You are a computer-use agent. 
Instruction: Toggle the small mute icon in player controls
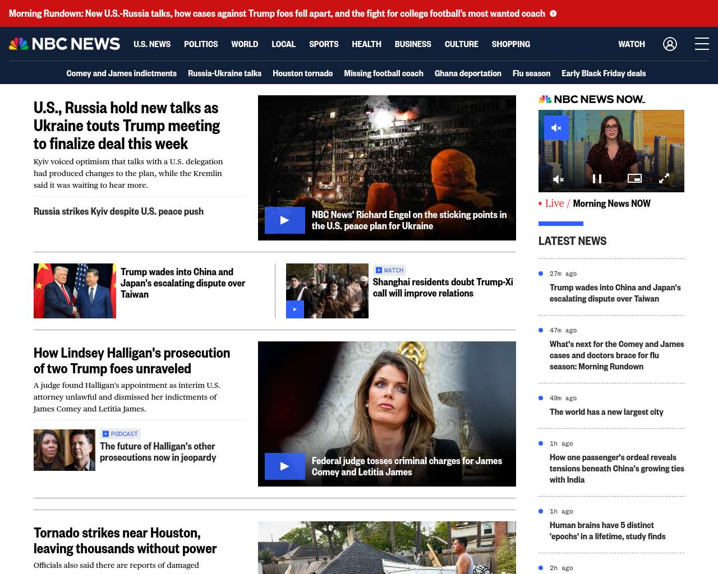pos(558,179)
